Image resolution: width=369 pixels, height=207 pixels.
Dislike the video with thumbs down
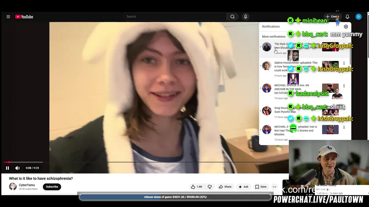(x=210, y=187)
